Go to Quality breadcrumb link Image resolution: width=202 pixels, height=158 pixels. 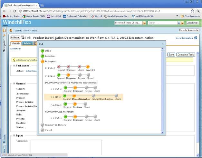[x=18, y=31]
